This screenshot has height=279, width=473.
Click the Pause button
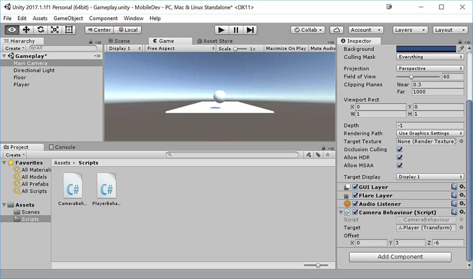pyautogui.click(x=236, y=30)
